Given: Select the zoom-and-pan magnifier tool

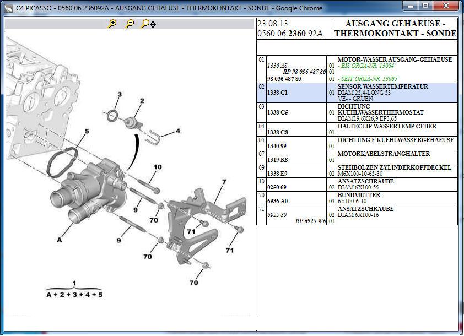Looking at the screenshot, I should (148, 24).
